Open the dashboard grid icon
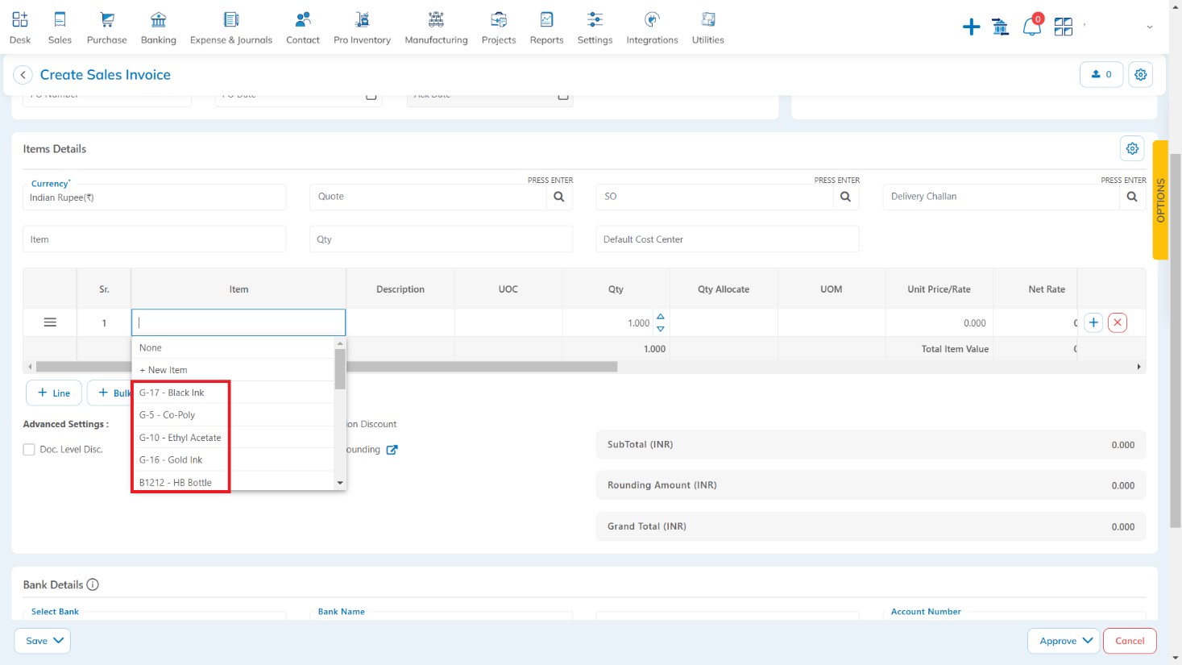 1064,27
